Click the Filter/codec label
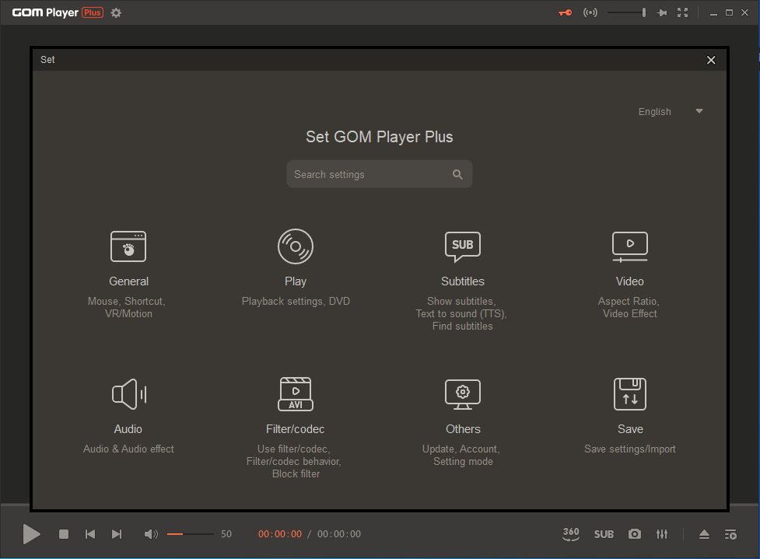The width and height of the screenshot is (760, 559). (x=295, y=429)
